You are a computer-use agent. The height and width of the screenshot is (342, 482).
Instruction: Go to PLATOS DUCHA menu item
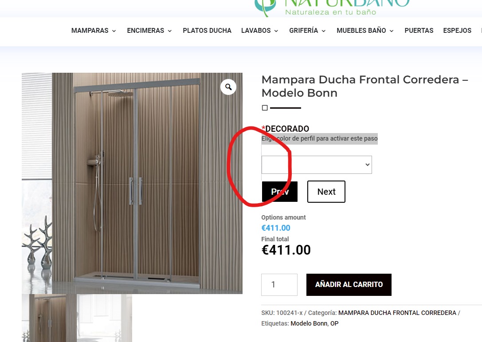[207, 31]
